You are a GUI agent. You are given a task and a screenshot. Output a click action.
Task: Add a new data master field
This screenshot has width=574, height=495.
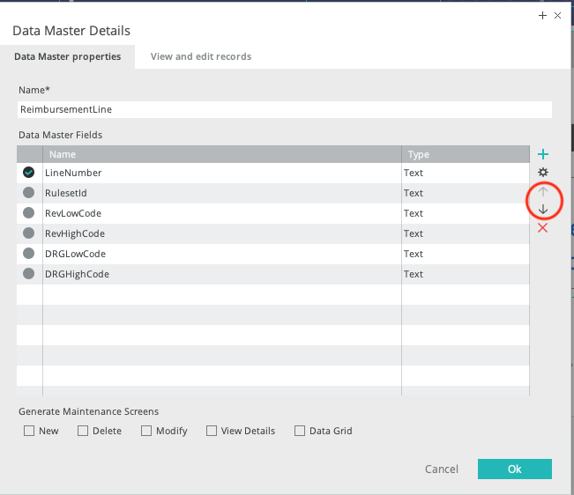coord(543,154)
